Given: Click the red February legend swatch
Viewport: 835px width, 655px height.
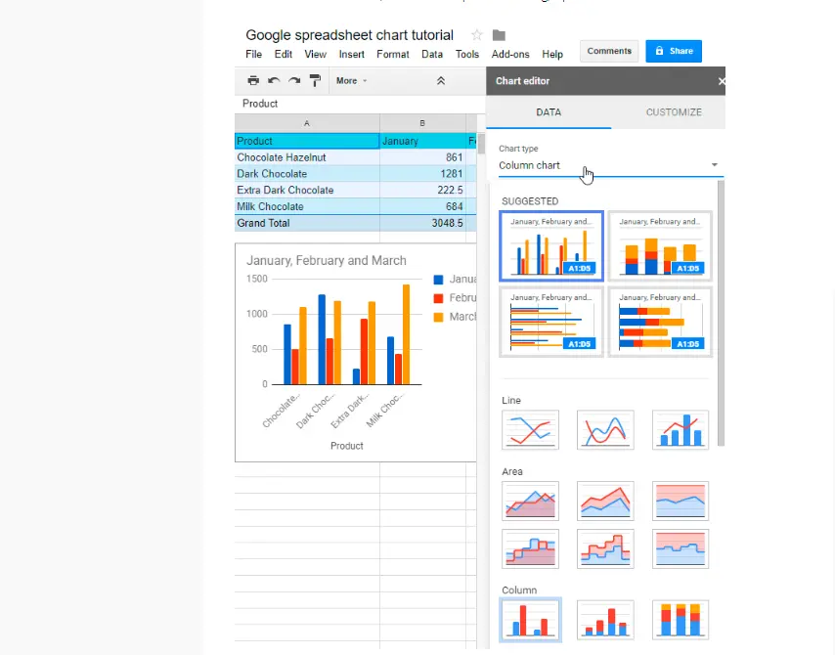Looking at the screenshot, I should coord(438,298).
